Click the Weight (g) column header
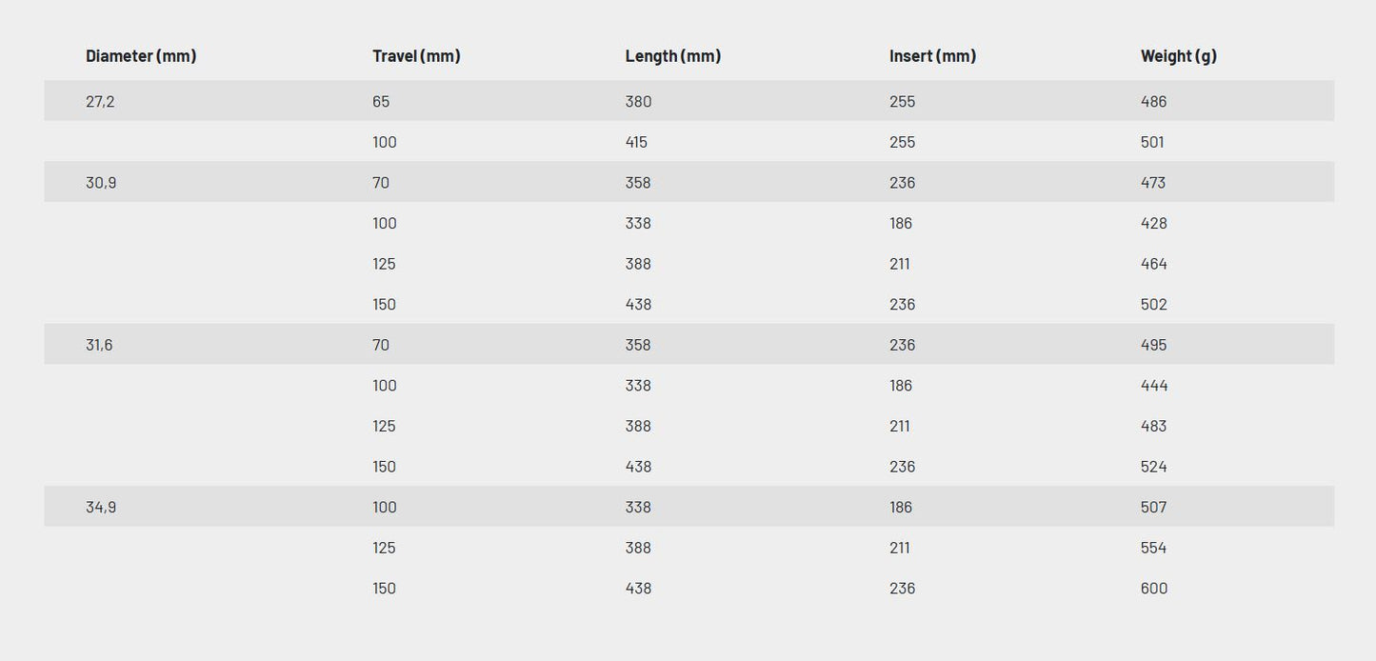Image resolution: width=1376 pixels, height=661 pixels. [x=1178, y=56]
